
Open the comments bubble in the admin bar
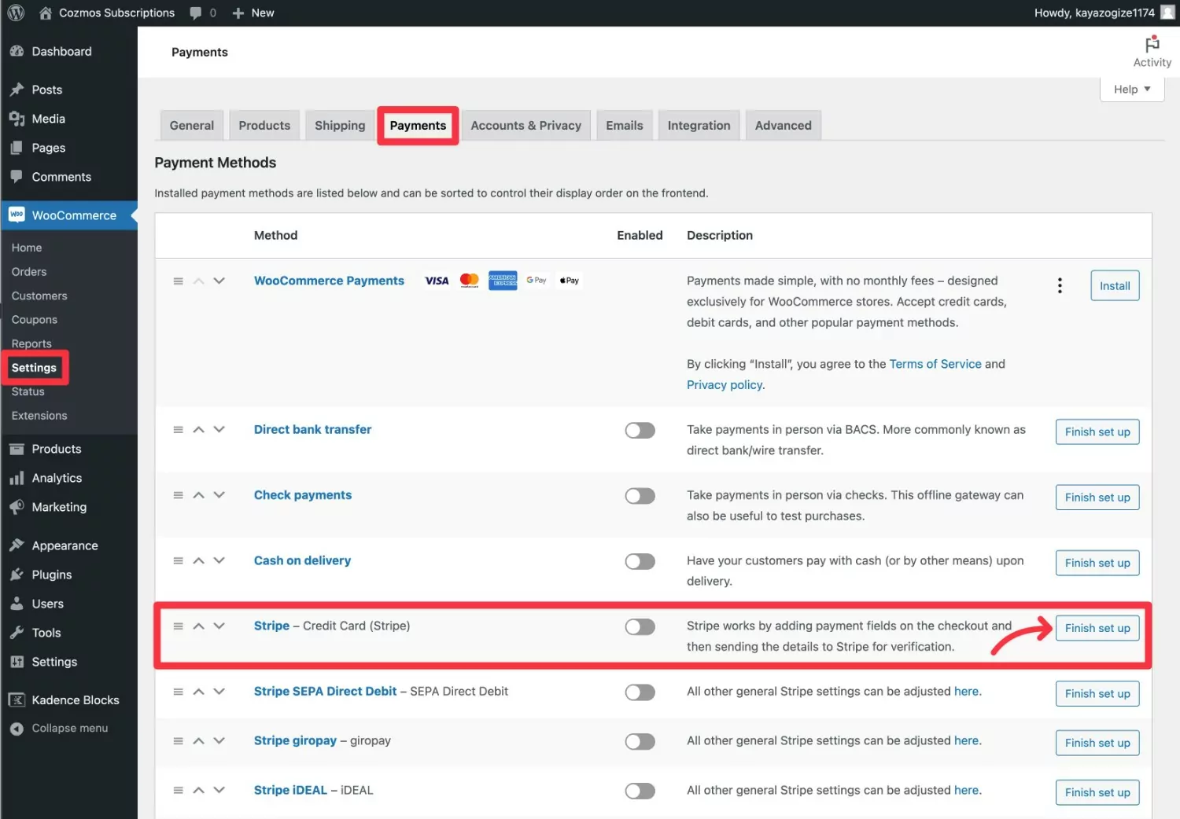196,13
